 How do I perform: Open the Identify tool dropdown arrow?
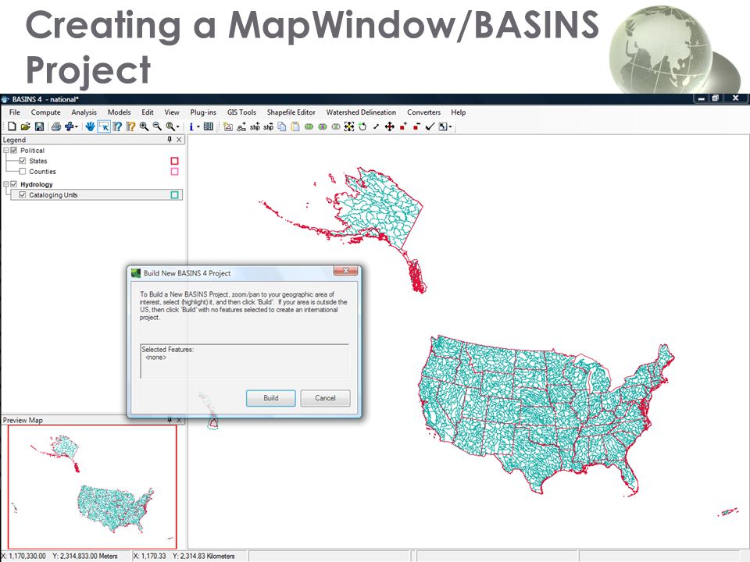click(x=198, y=126)
